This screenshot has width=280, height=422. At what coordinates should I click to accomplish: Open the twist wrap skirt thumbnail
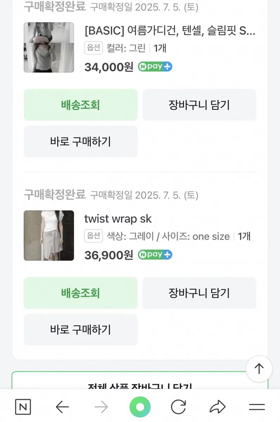pyautogui.click(x=49, y=236)
